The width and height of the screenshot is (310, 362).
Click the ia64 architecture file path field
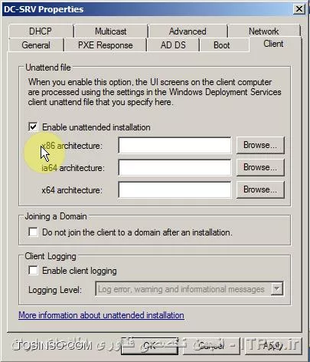(175, 167)
